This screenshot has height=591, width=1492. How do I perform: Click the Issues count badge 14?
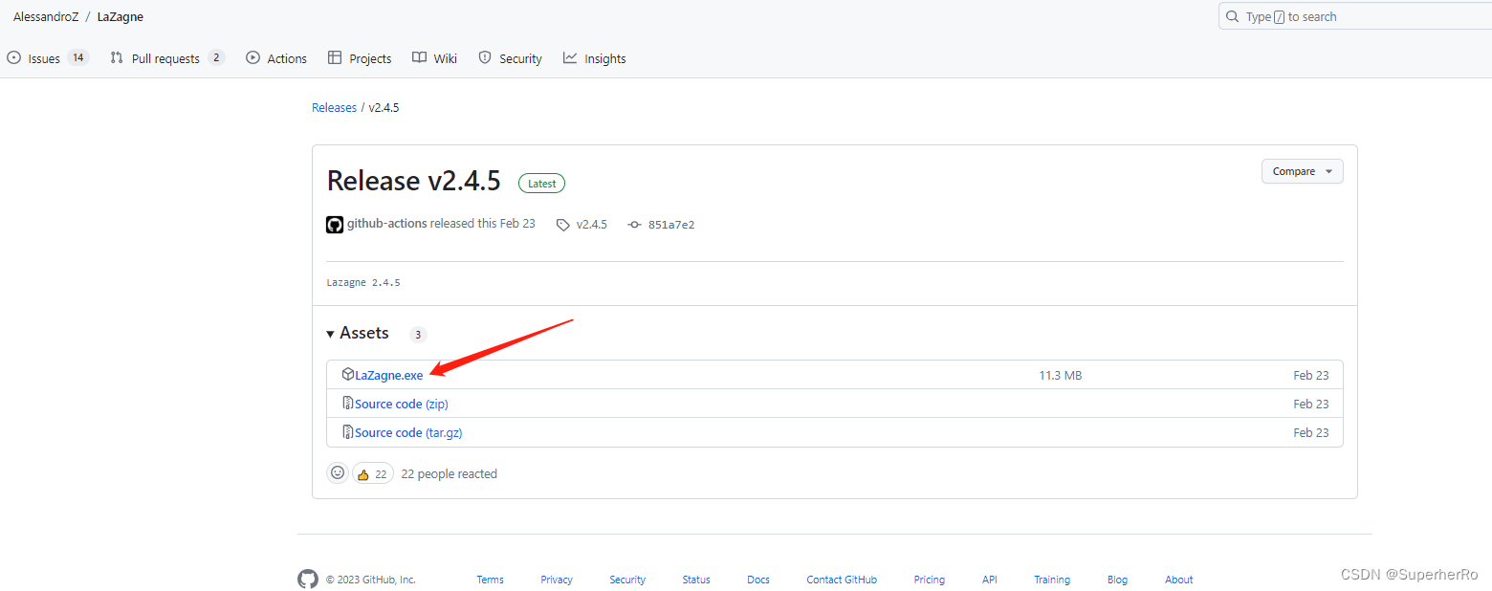point(78,57)
